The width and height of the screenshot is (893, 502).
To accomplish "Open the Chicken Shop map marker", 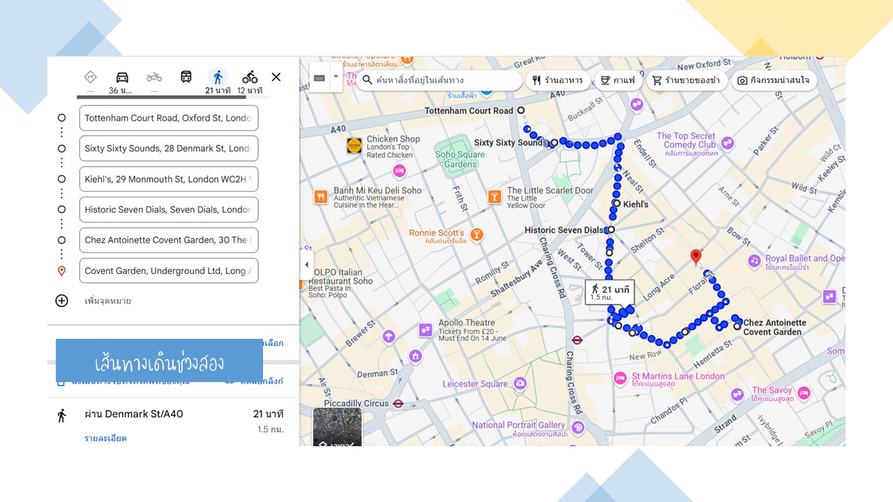I will coord(354,146).
